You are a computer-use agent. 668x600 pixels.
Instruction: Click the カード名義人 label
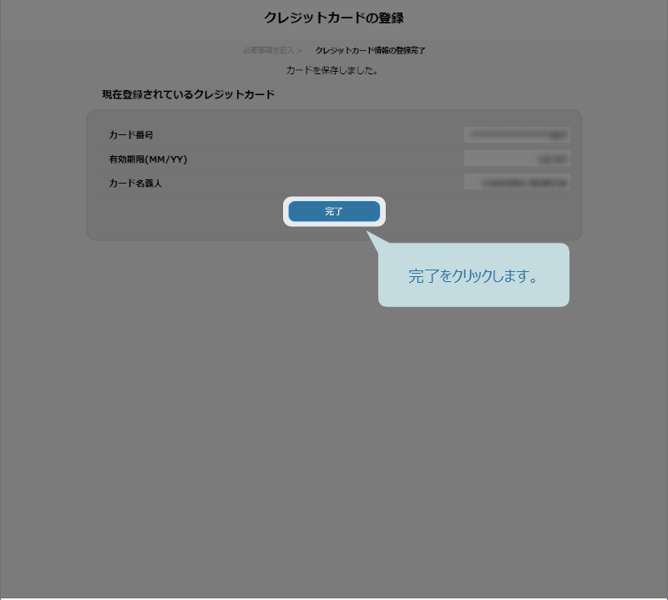pyautogui.click(x=135, y=183)
